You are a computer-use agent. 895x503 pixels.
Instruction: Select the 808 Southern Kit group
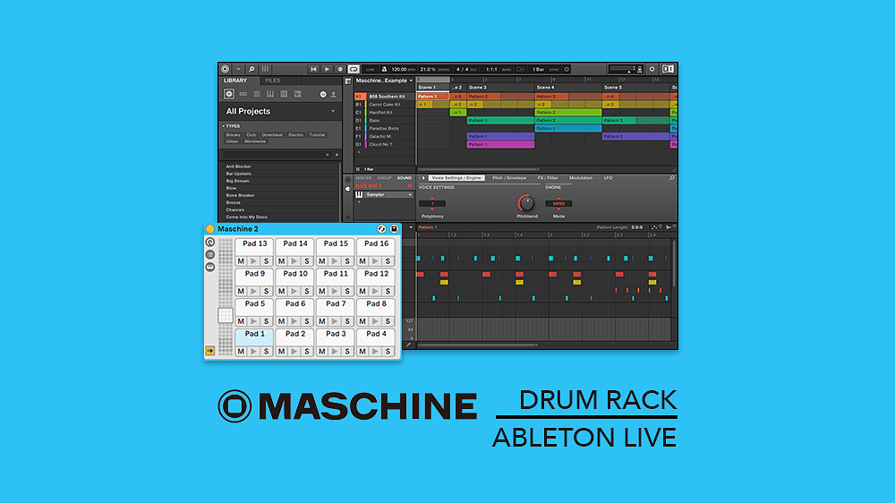pyautogui.click(x=385, y=97)
